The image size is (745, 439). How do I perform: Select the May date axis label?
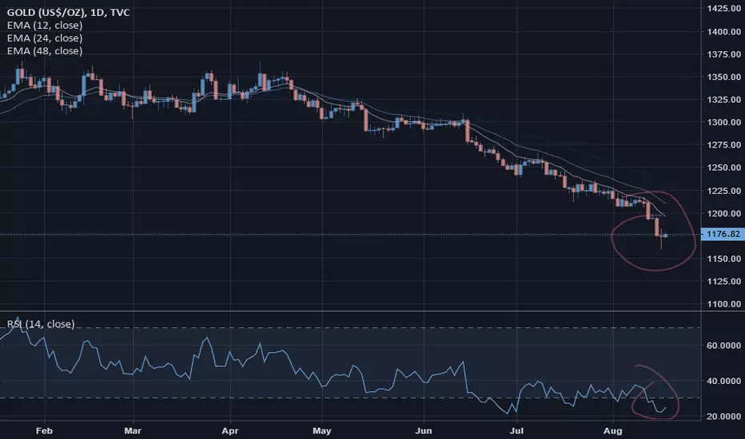321,431
